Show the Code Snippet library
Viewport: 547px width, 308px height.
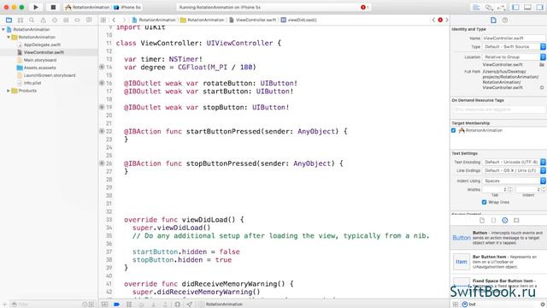point(494,221)
